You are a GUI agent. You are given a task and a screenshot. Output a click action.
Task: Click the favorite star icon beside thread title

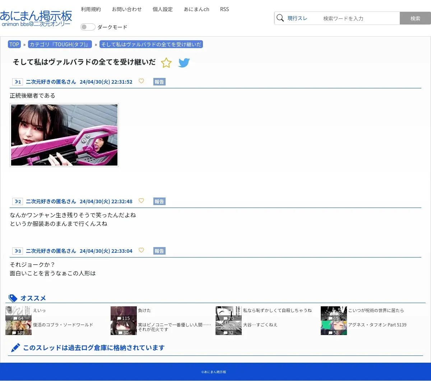166,63
